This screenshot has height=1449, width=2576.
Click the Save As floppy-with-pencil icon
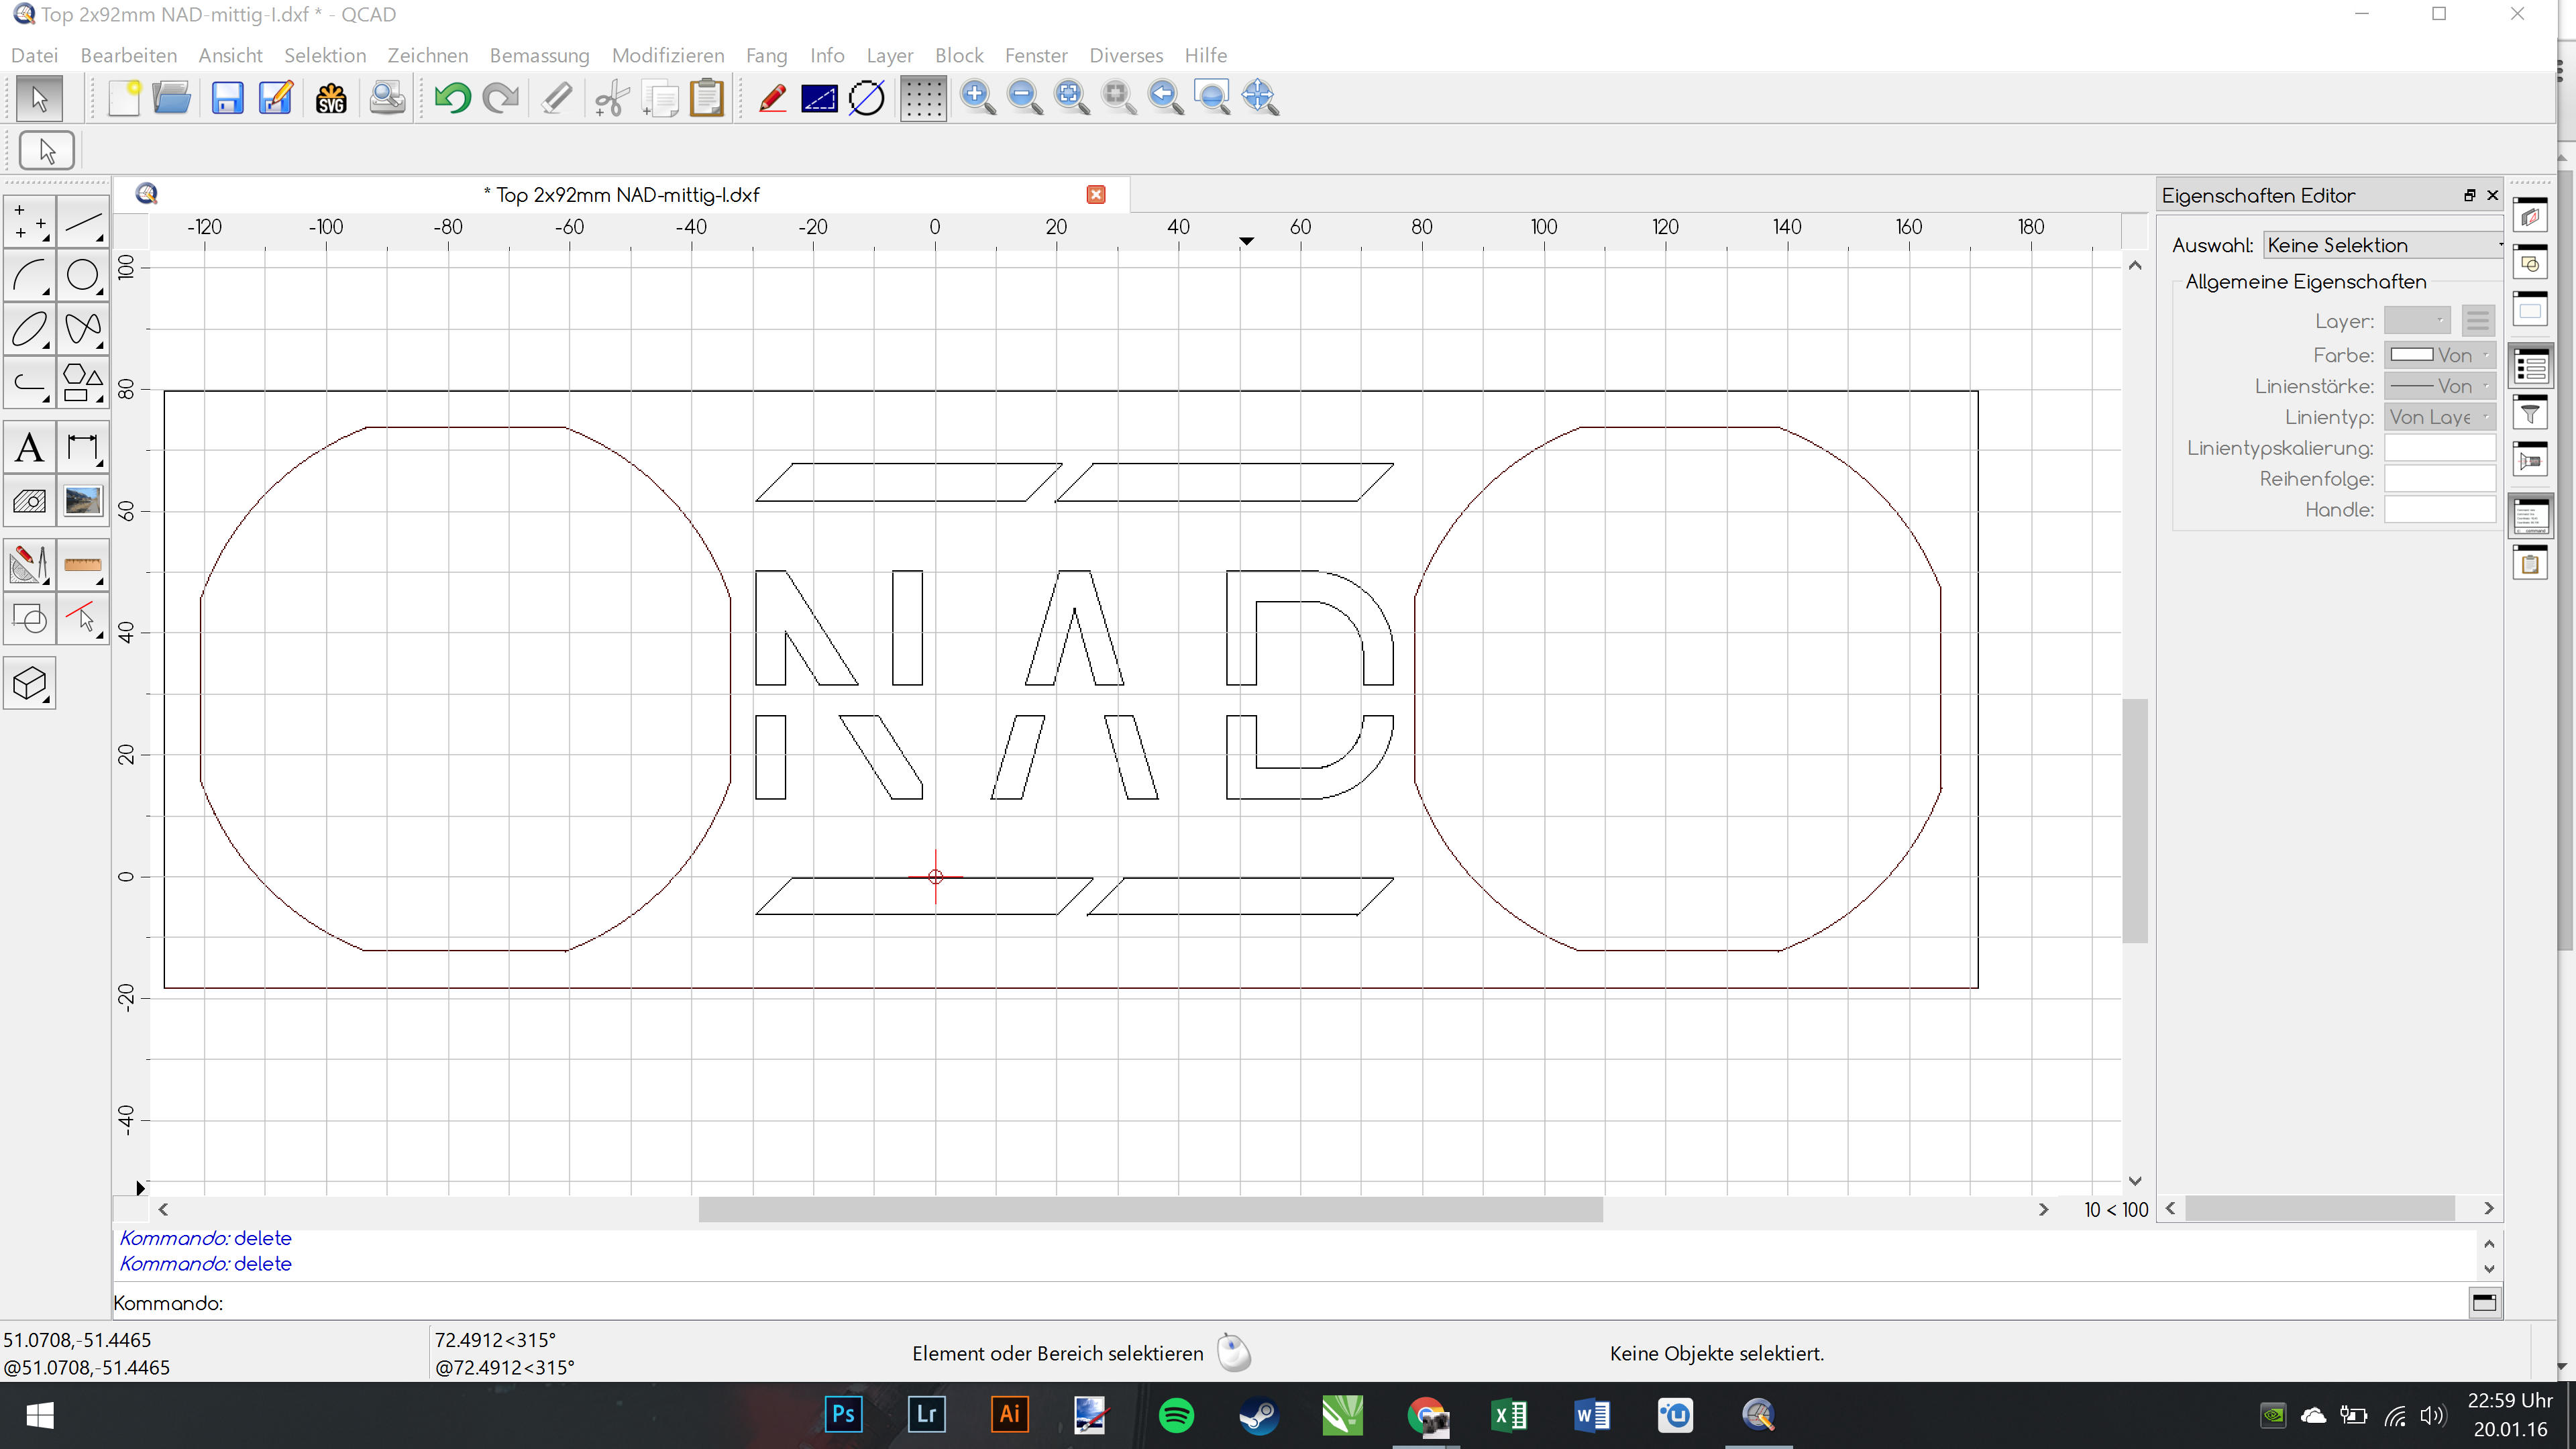pos(275,98)
